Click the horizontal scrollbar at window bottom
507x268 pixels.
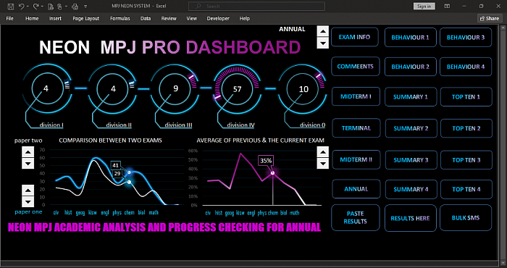pos(249,262)
